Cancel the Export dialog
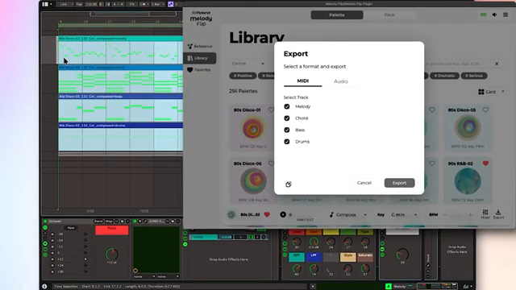The image size is (516, 290). (364, 183)
